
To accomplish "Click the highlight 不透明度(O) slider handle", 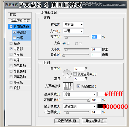I will (x=89, y=100).
